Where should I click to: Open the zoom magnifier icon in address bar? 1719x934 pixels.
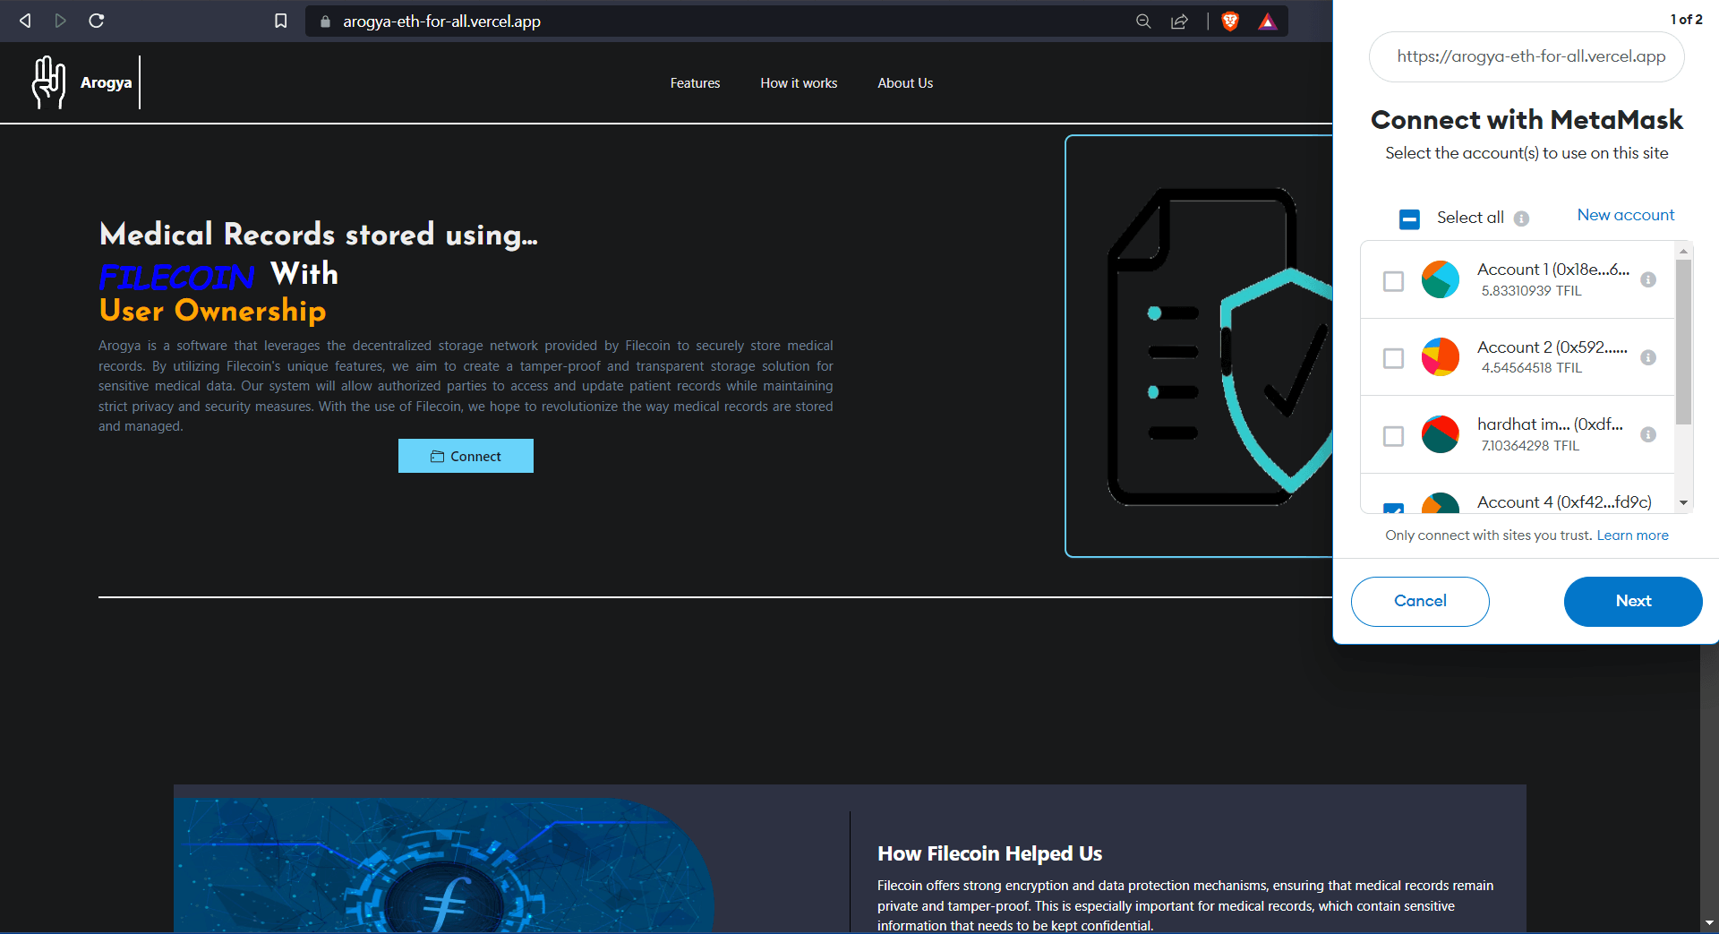pyautogui.click(x=1143, y=21)
